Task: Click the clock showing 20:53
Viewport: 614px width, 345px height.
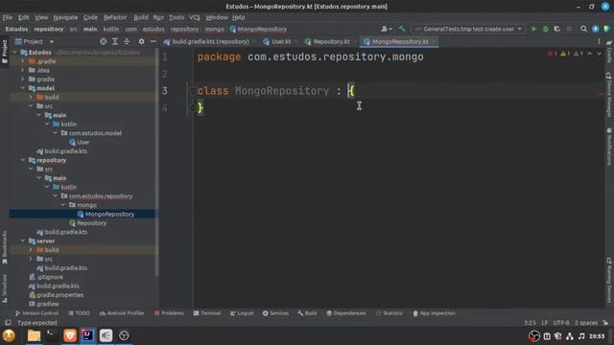Action: click(597, 336)
